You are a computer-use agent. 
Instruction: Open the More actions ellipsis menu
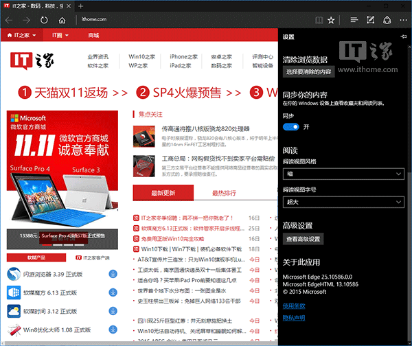[403, 20]
